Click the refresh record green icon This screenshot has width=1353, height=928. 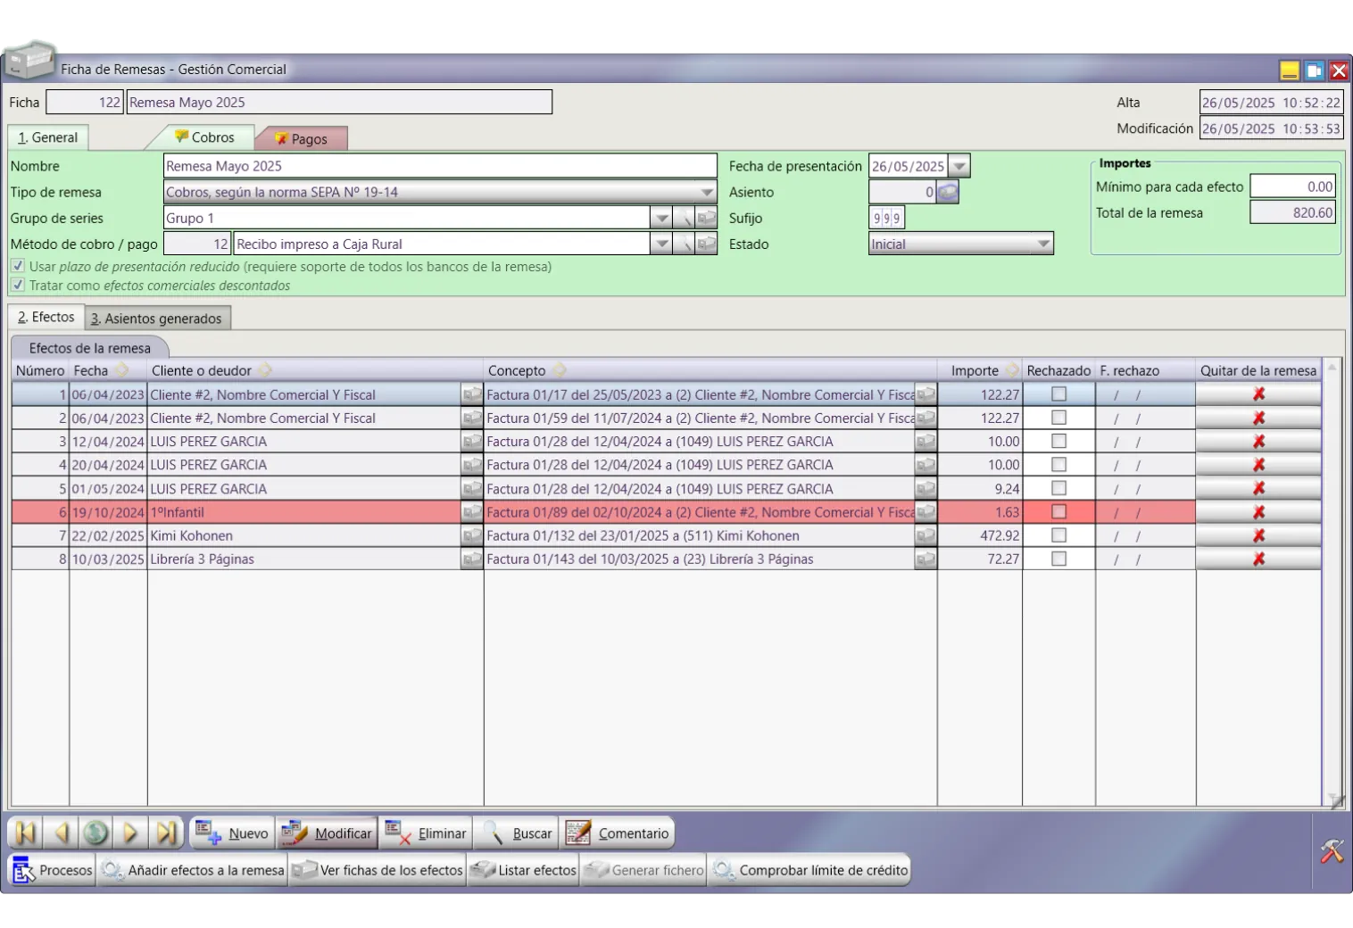coord(95,833)
